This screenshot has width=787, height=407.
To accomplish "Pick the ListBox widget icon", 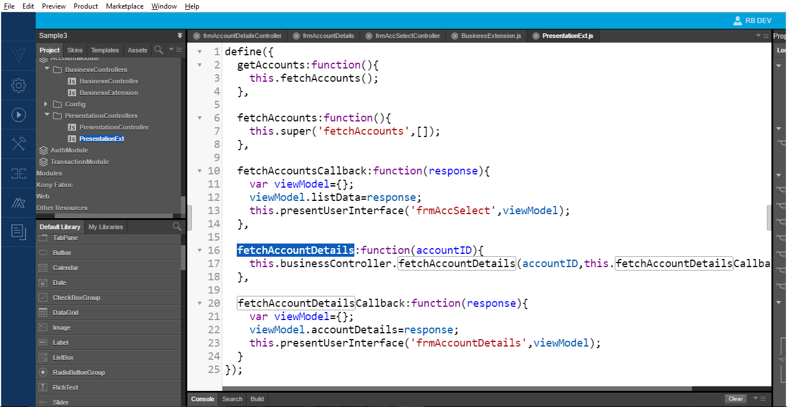I will [x=43, y=357].
